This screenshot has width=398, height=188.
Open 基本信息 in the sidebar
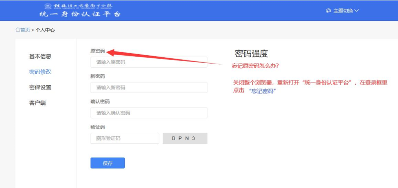point(40,56)
